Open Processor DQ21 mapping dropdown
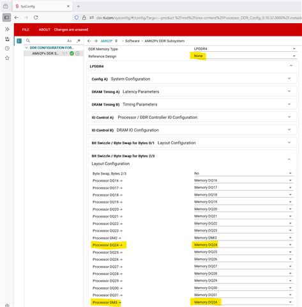 (x=244, y=216)
